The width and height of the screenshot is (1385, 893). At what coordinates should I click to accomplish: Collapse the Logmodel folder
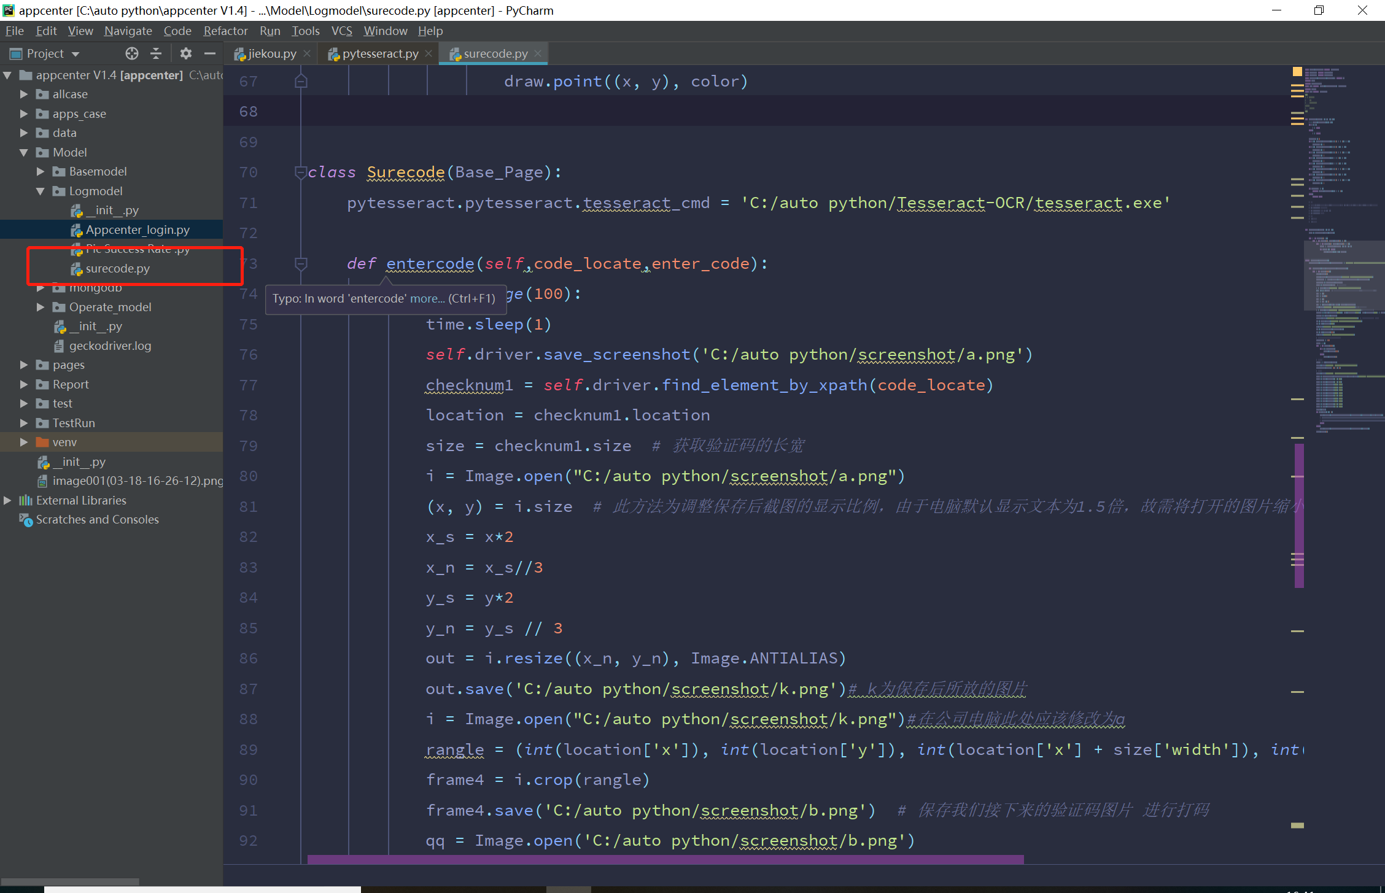(41, 191)
